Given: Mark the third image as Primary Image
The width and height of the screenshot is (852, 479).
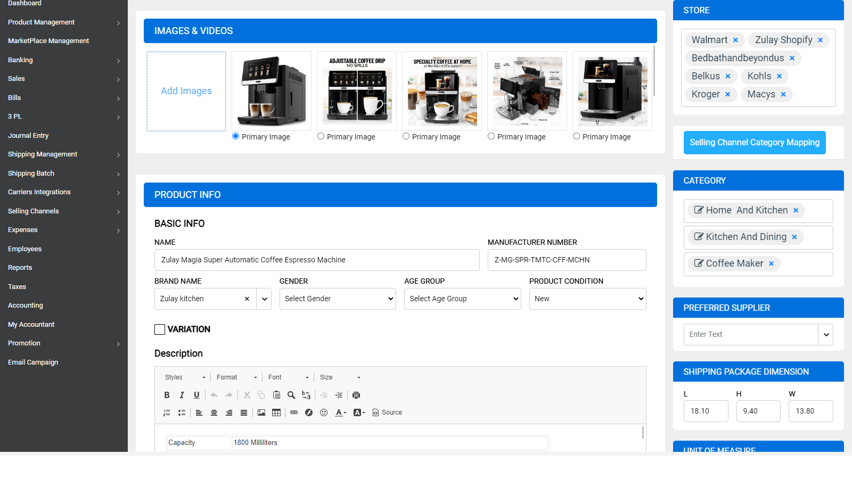Looking at the screenshot, I should (406, 136).
